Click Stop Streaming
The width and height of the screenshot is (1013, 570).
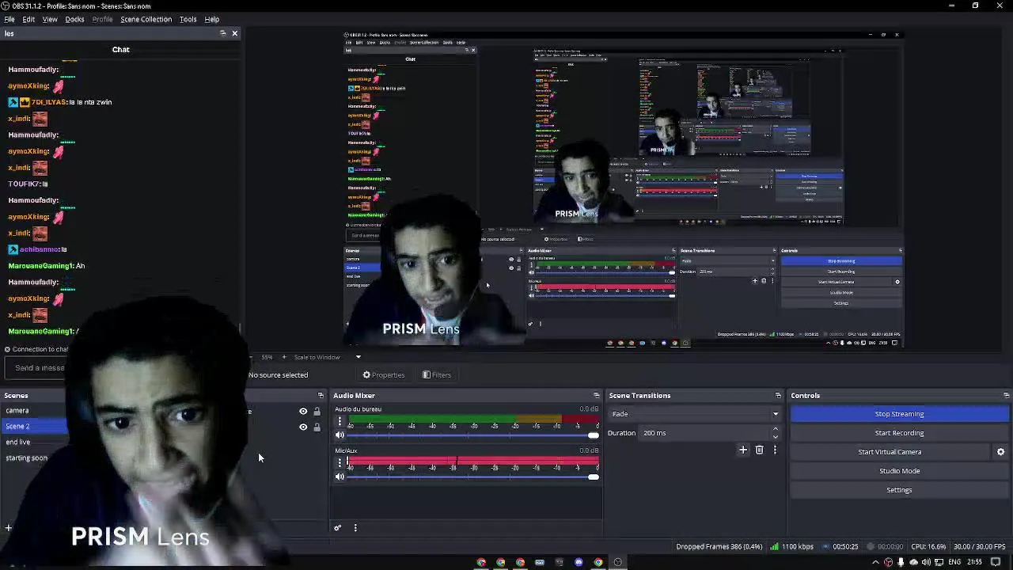[x=899, y=414]
